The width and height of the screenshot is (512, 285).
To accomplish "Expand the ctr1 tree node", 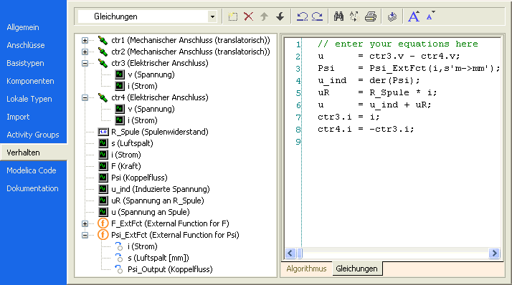I will (x=85, y=40).
